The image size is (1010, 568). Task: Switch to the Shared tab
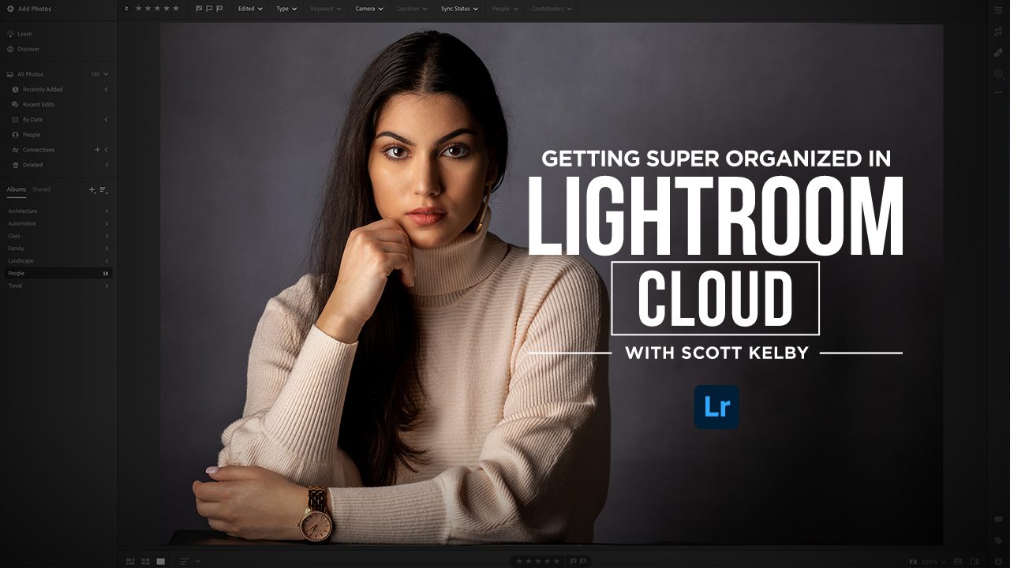41,189
